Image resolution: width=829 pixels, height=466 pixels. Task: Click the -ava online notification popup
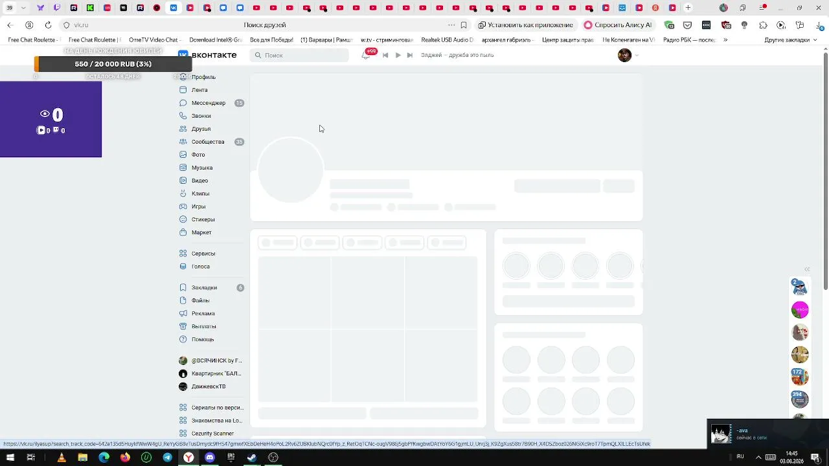[x=767, y=434]
